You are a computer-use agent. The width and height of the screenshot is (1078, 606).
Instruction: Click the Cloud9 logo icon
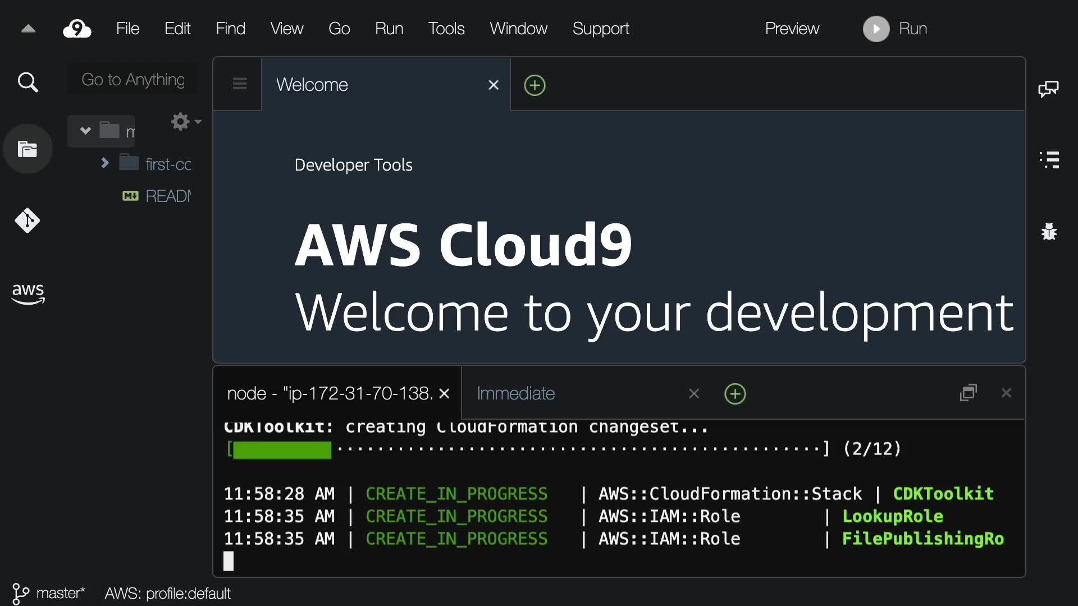[77, 29]
